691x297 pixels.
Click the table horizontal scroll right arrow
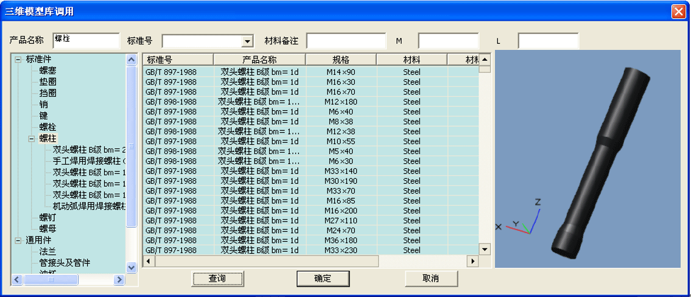473,261
